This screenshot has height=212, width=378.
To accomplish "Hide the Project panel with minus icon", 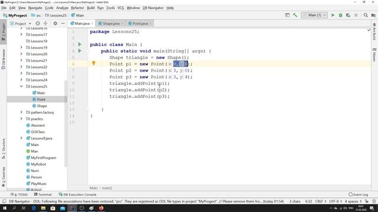I will tap(63, 24).
